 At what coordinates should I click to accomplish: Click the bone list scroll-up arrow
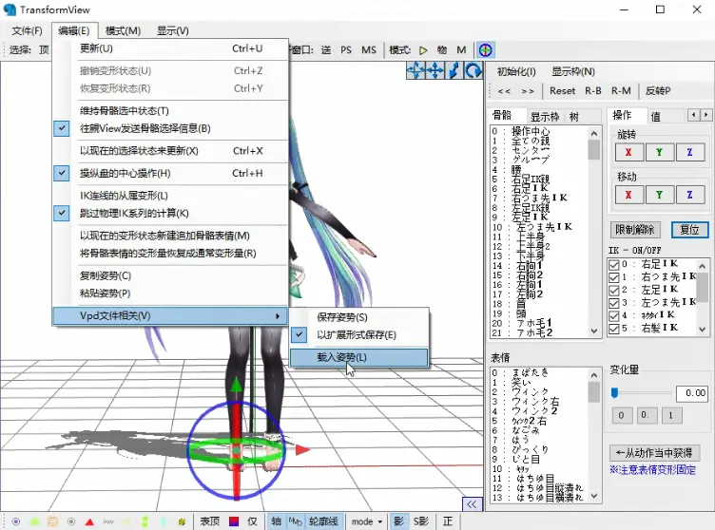click(x=593, y=134)
